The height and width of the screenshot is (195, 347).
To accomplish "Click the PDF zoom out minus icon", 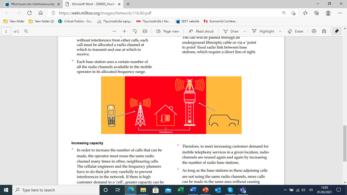I will pos(114,31).
